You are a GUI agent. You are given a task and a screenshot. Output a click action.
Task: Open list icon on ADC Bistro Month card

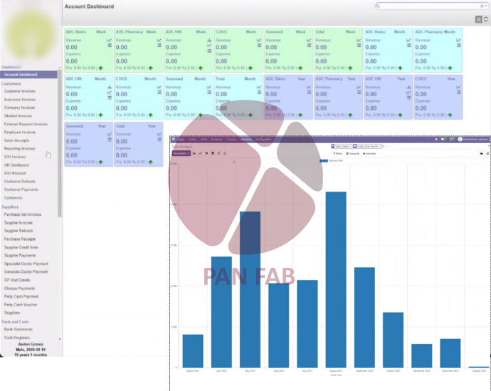pos(408,46)
